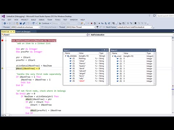Collapse the anext tree node in Watch 2

(x=113, y=56)
